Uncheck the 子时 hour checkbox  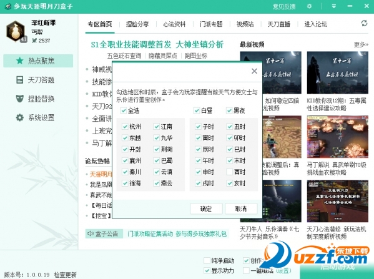coord(198,126)
